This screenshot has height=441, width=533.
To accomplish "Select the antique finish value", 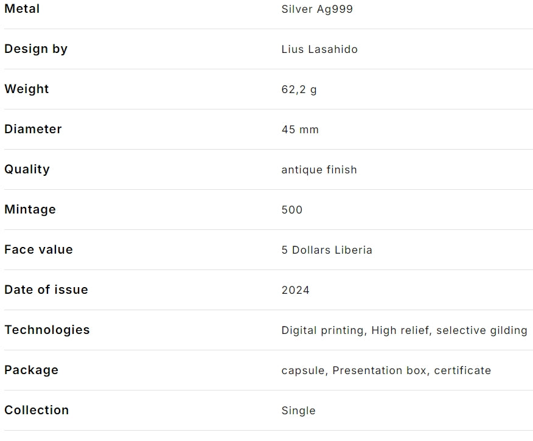I will (319, 170).
